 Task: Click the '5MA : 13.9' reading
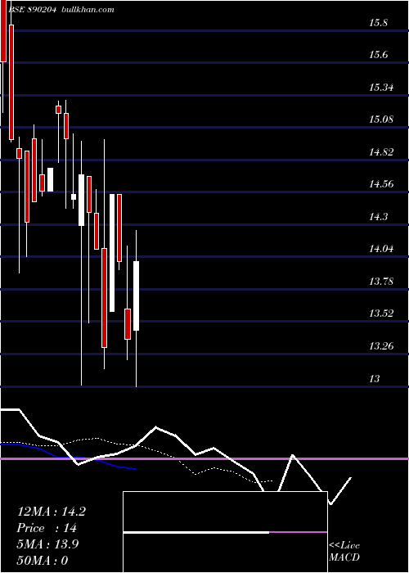coord(47,544)
